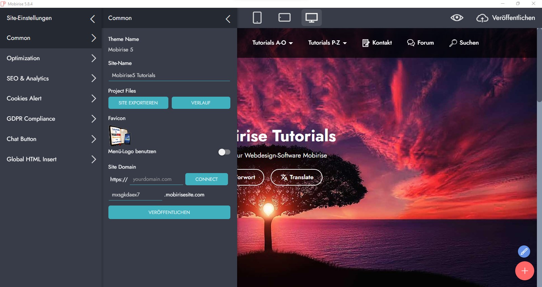Click the CONNECT domain button

point(206,179)
